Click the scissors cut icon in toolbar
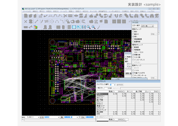Screen dimensions: 178x126 tap(65, 16)
